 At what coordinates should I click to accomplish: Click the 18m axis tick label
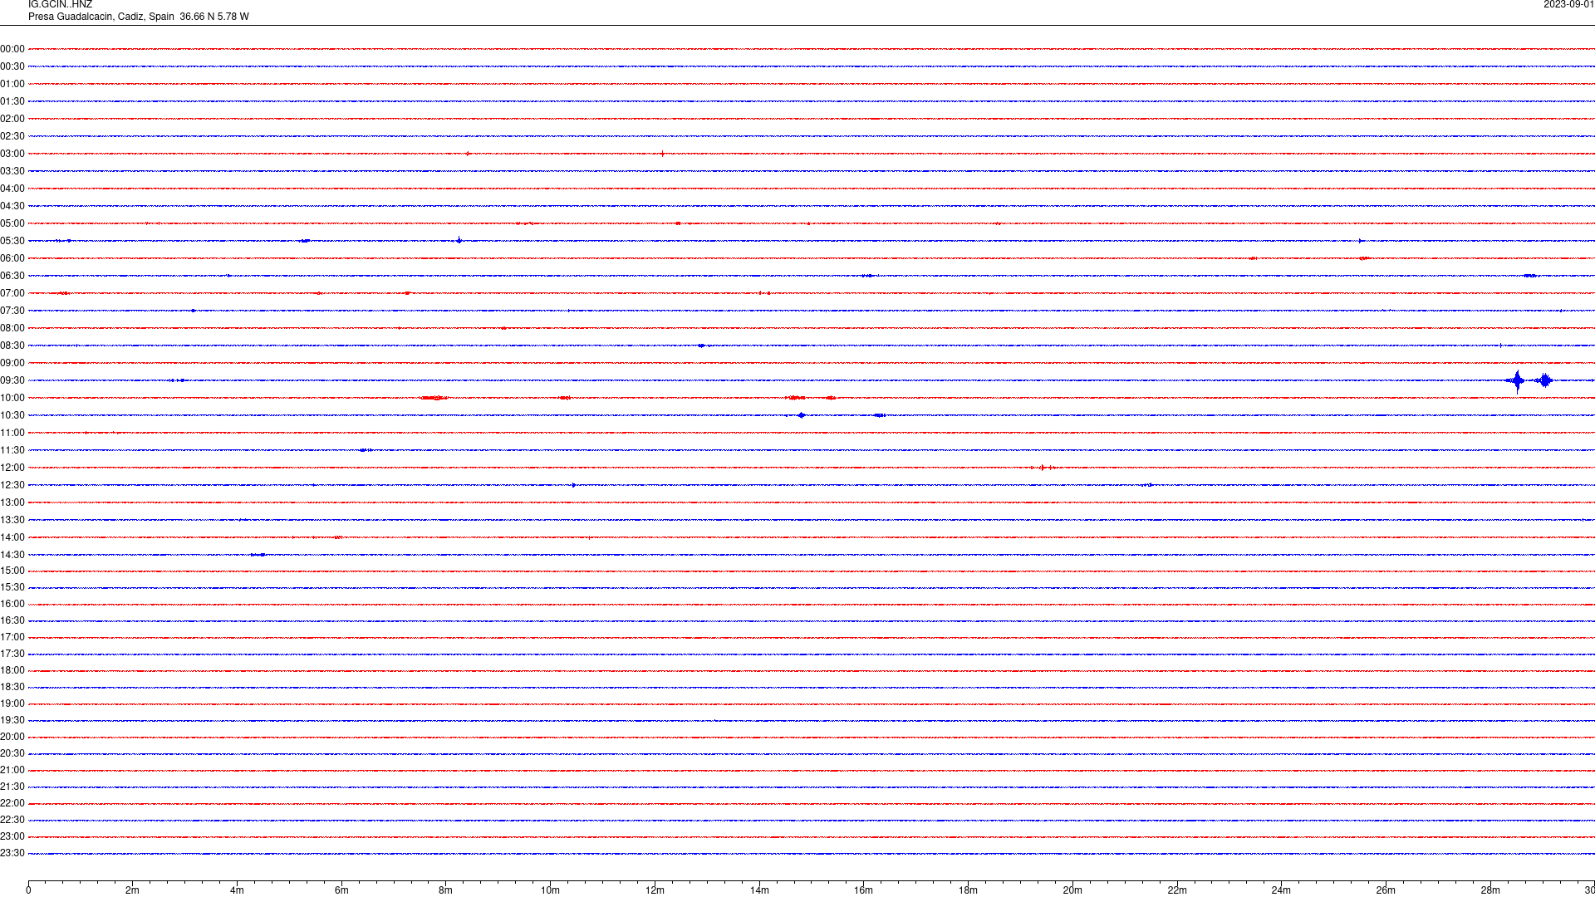click(x=968, y=890)
